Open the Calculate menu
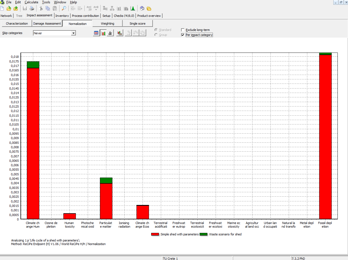348x260 pixels. 31,2
